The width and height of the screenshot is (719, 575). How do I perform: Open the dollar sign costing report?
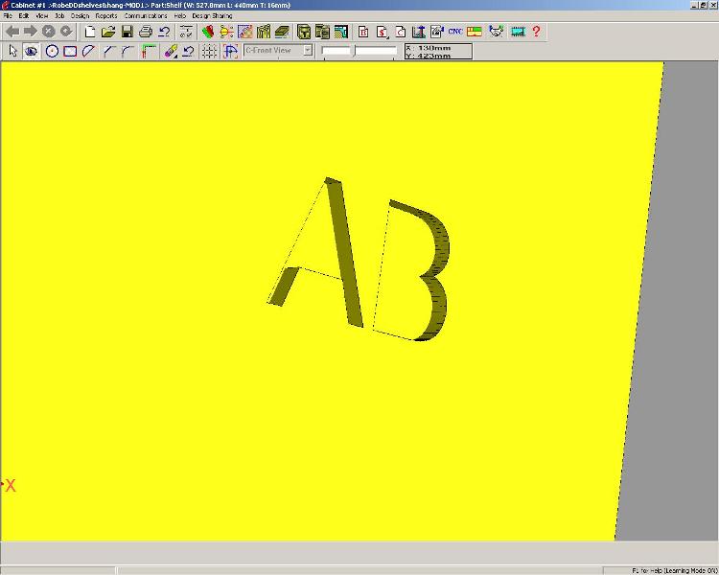(382, 32)
